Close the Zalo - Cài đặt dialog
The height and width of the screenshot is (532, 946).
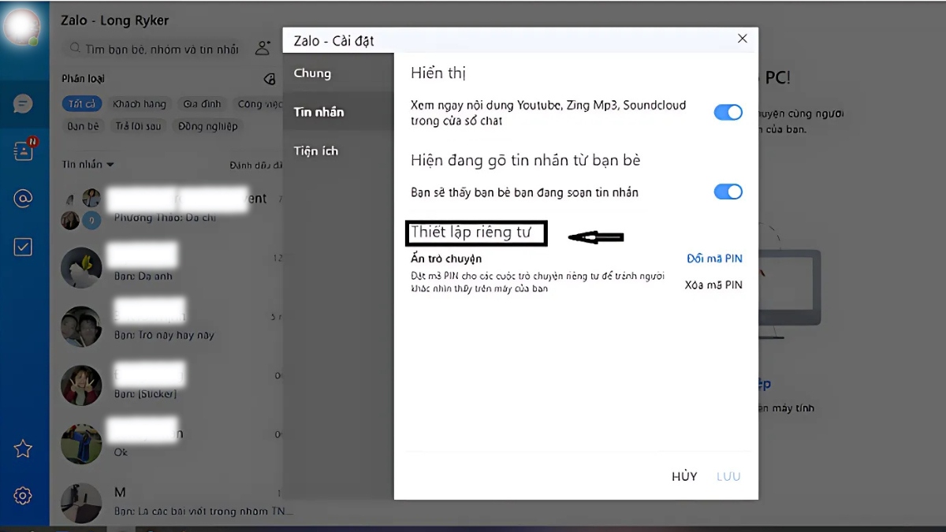pos(742,39)
